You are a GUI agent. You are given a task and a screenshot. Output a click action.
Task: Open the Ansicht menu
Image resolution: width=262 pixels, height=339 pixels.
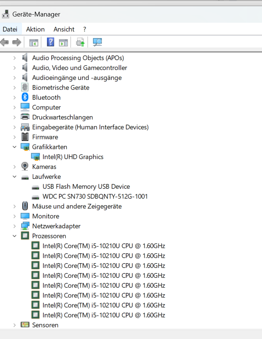click(x=64, y=29)
